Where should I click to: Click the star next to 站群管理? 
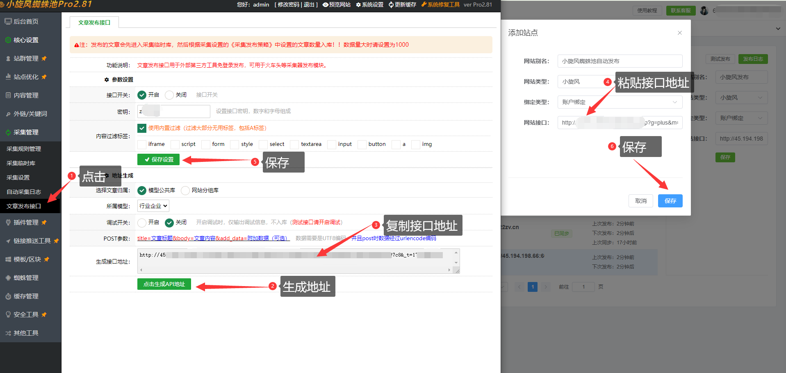pyautogui.click(x=44, y=58)
